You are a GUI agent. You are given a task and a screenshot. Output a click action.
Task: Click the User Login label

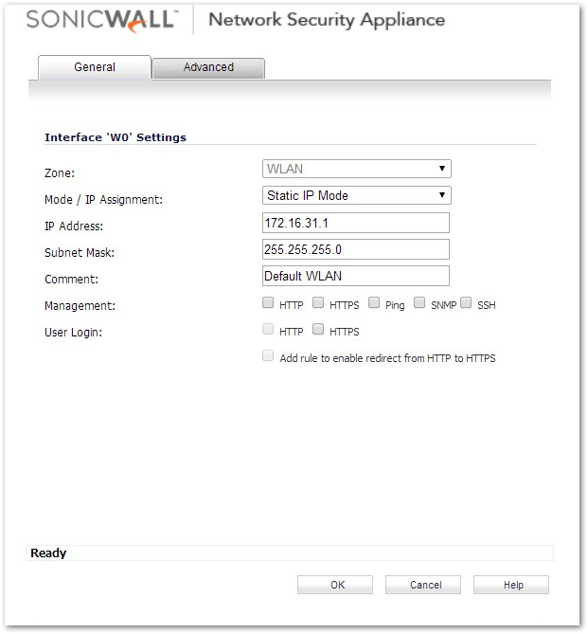[x=74, y=333]
